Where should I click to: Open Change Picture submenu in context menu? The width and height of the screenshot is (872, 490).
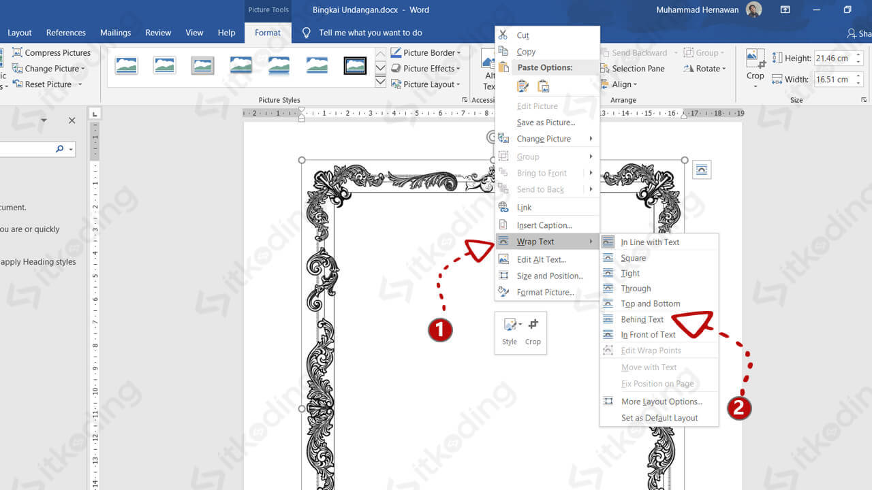pos(548,139)
